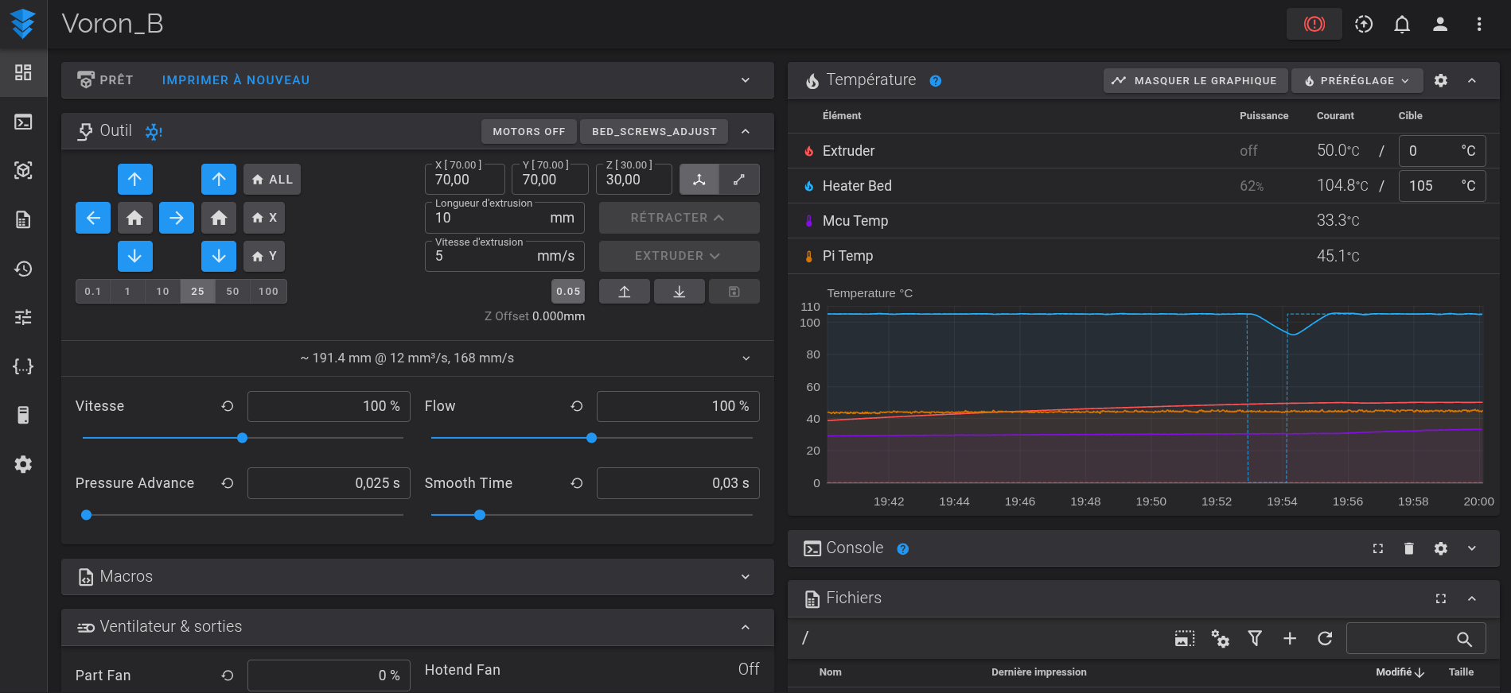This screenshot has width=1511, height=693.
Task: Refresh the Fichiers file list
Action: (x=1324, y=638)
